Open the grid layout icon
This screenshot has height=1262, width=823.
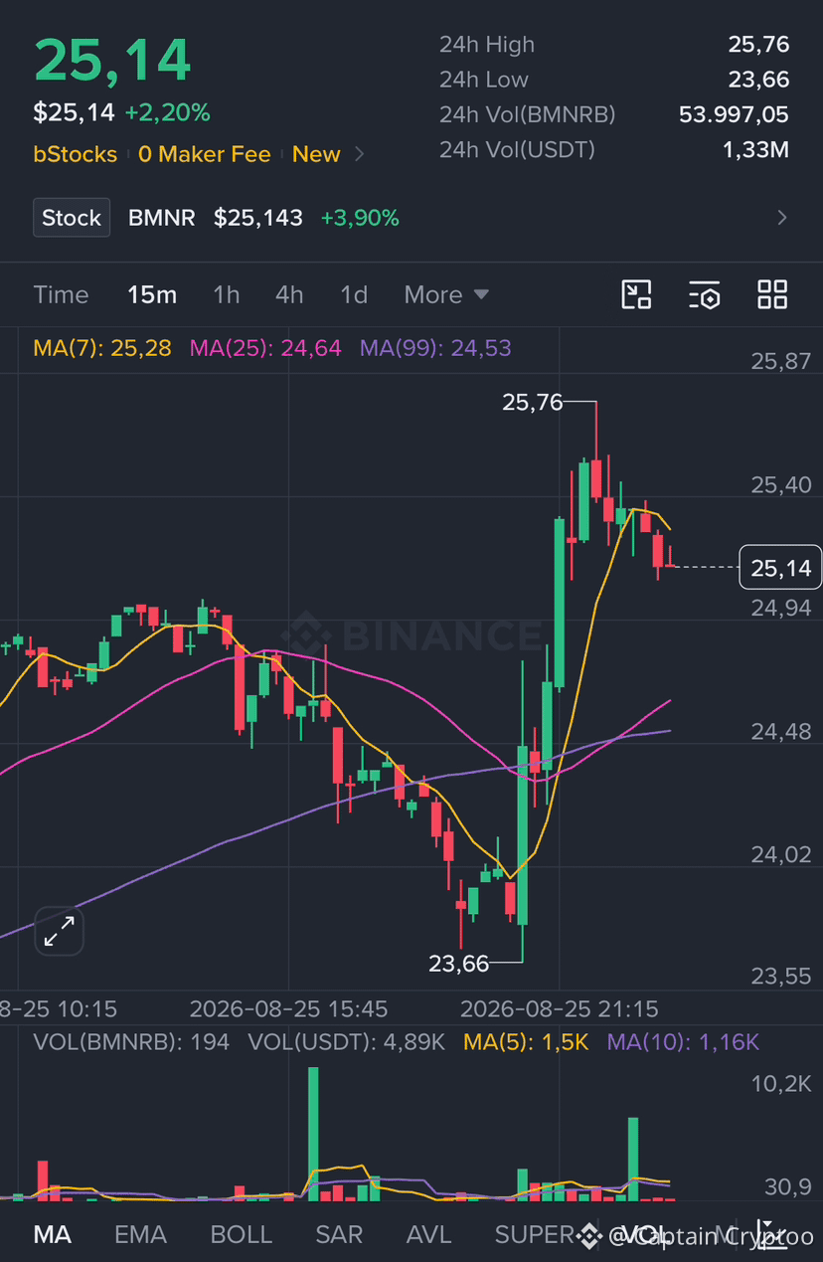click(772, 294)
